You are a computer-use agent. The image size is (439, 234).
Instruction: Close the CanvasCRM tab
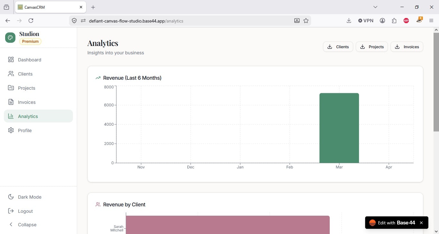click(x=81, y=7)
